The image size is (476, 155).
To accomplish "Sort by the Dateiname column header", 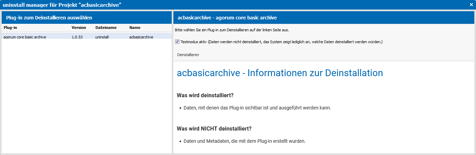I will coord(111,28).
